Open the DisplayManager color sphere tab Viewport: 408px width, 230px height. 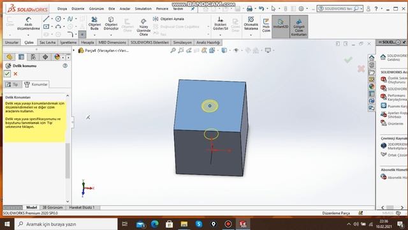pos(57,57)
